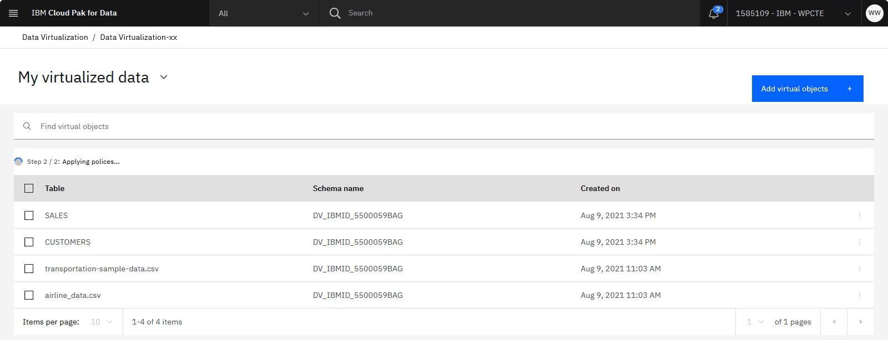
Task: Sort by Created on column header
Action: (600, 188)
